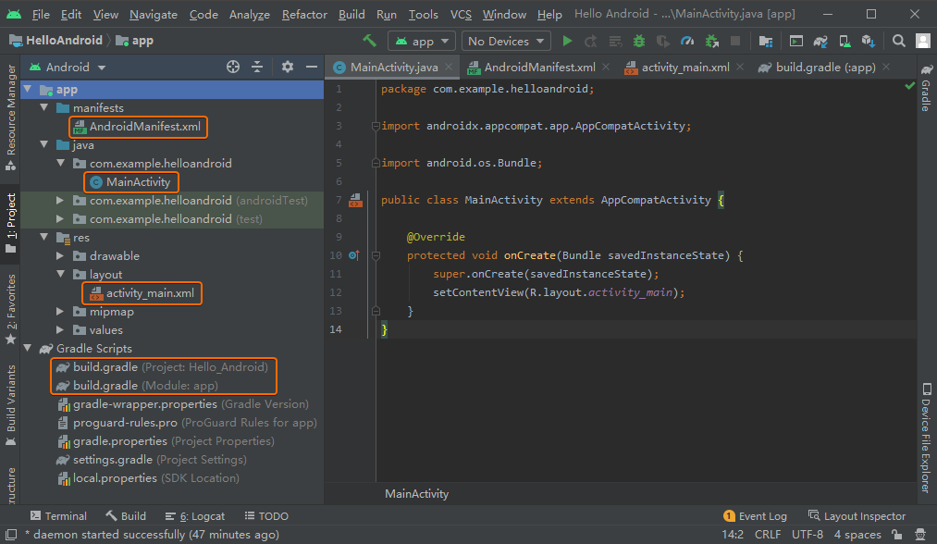This screenshot has width=937, height=544.
Task: Click Sync Project with Gradle Files icon
Action: pyautogui.click(x=820, y=41)
